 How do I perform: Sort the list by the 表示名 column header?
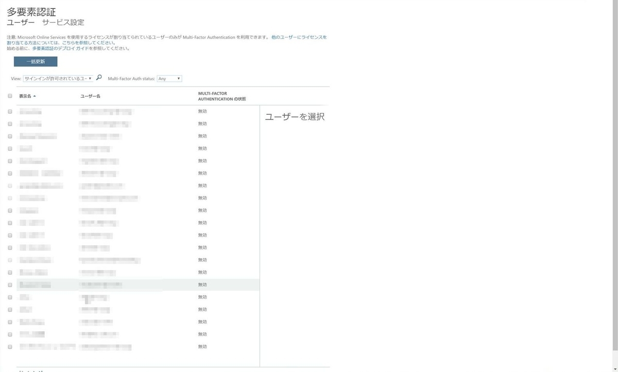(x=26, y=96)
